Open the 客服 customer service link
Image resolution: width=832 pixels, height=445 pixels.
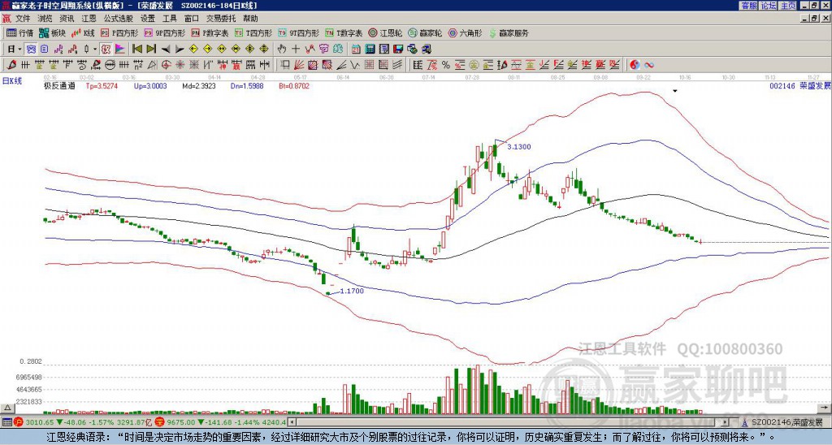(x=748, y=6)
